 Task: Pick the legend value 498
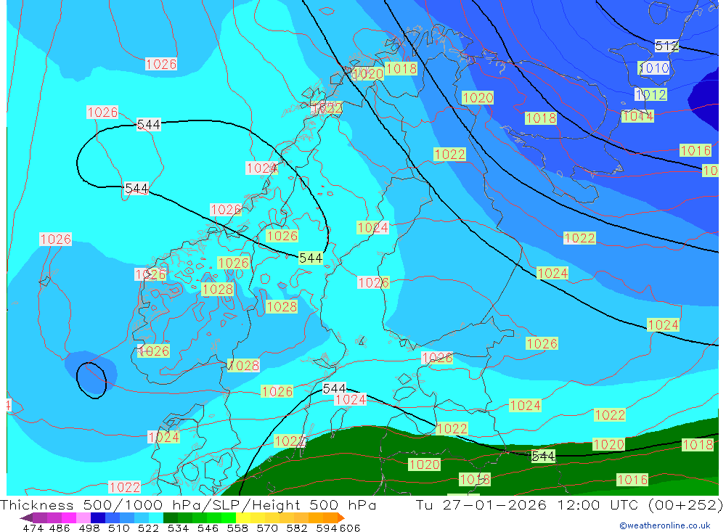pyautogui.click(x=89, y=528)
